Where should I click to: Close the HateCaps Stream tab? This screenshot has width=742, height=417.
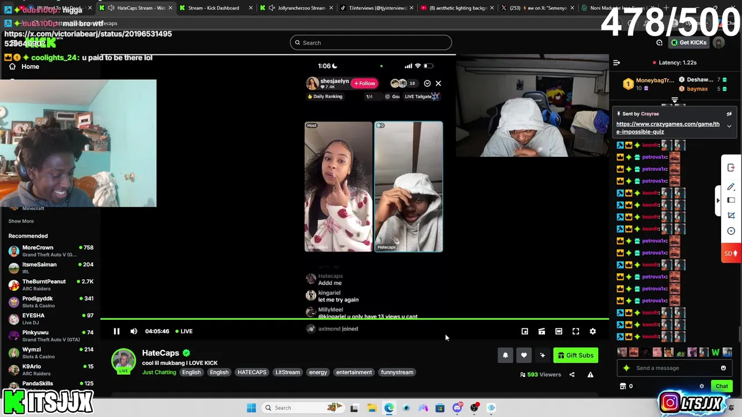170,8
